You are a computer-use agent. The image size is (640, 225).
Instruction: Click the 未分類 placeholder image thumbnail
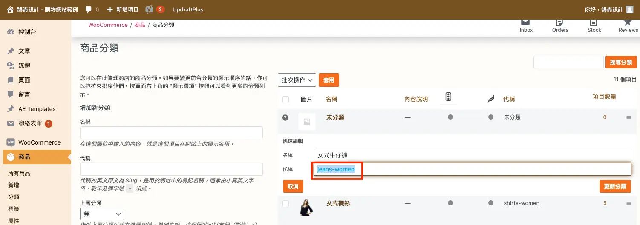point(307,122)
